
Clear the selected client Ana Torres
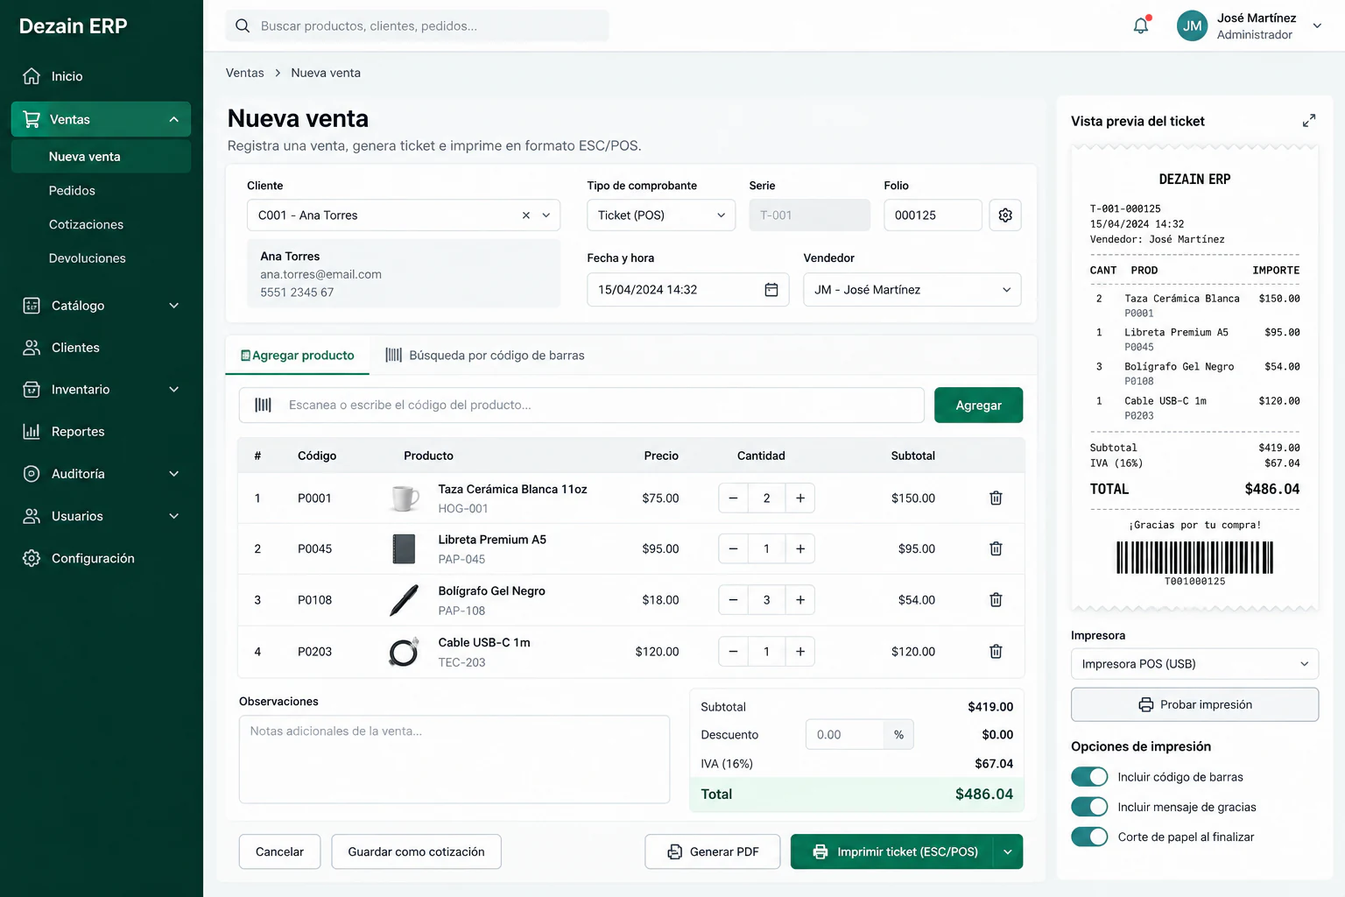525,215
